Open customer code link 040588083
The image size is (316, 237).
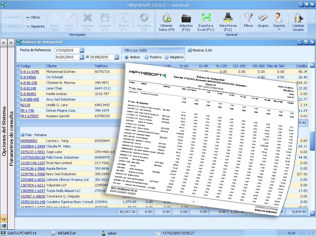point(29,141)
